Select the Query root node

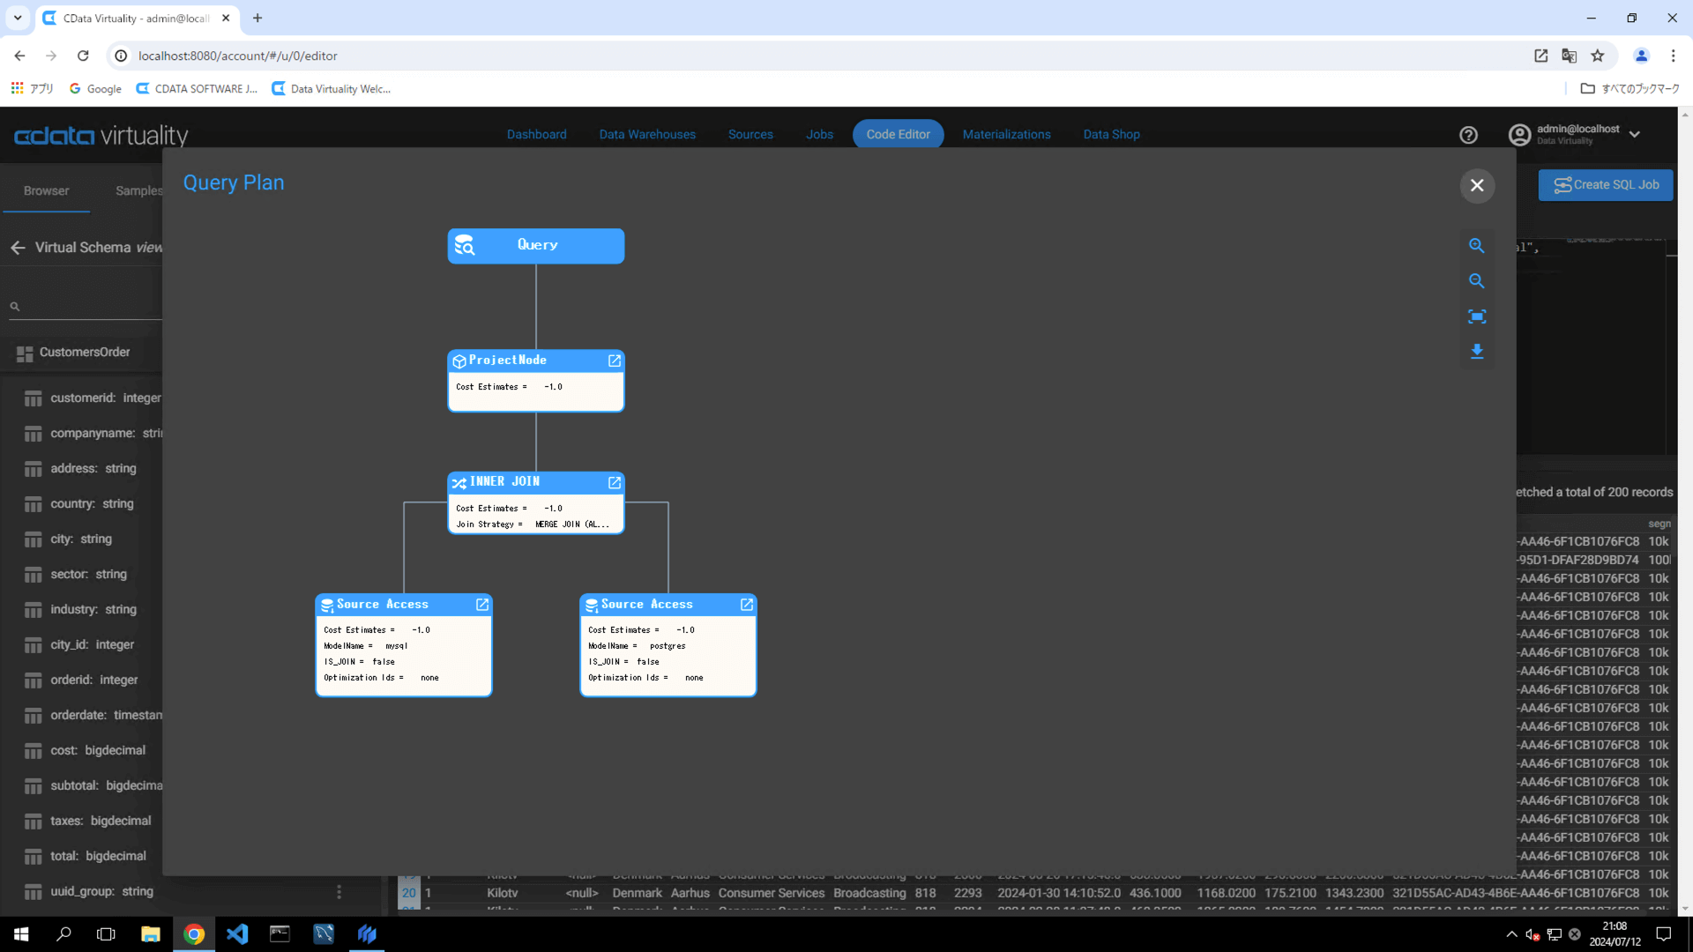point(536,246)
